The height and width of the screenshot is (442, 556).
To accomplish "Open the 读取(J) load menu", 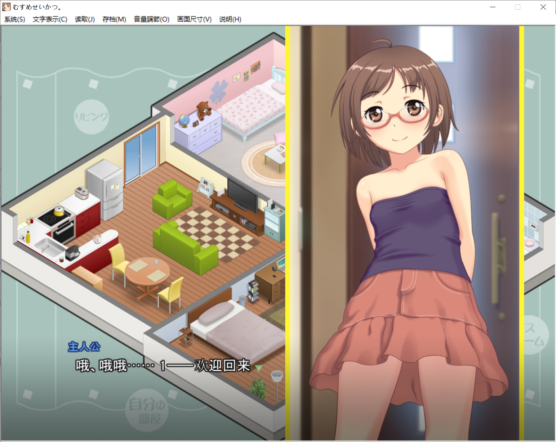I will pos(84,19).
